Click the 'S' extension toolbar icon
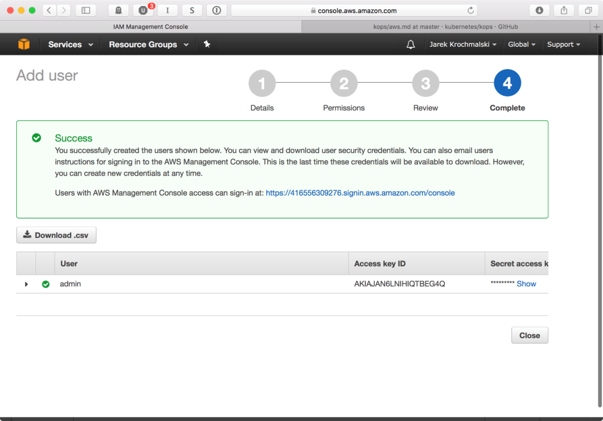 coord(192,10)
